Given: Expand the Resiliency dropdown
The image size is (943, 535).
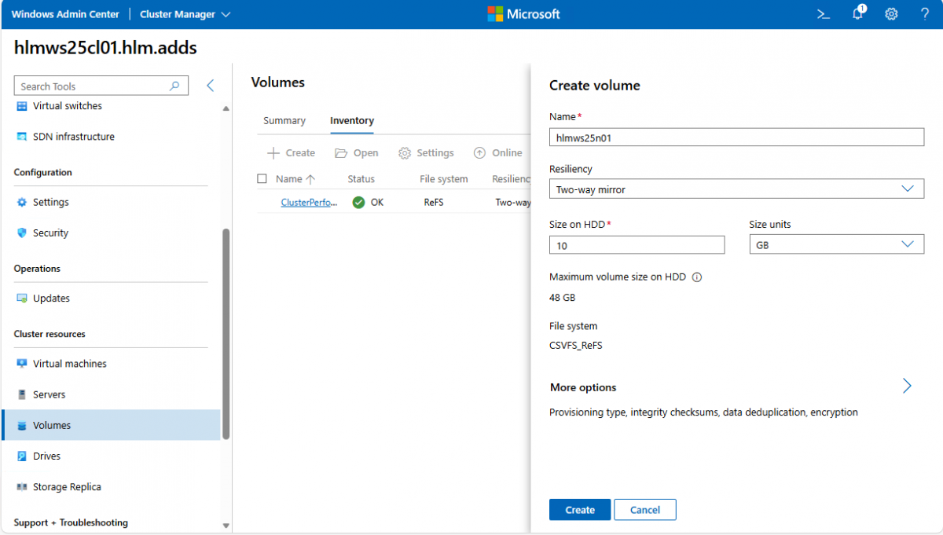Looking at the screenshot, I should [736, 189].
